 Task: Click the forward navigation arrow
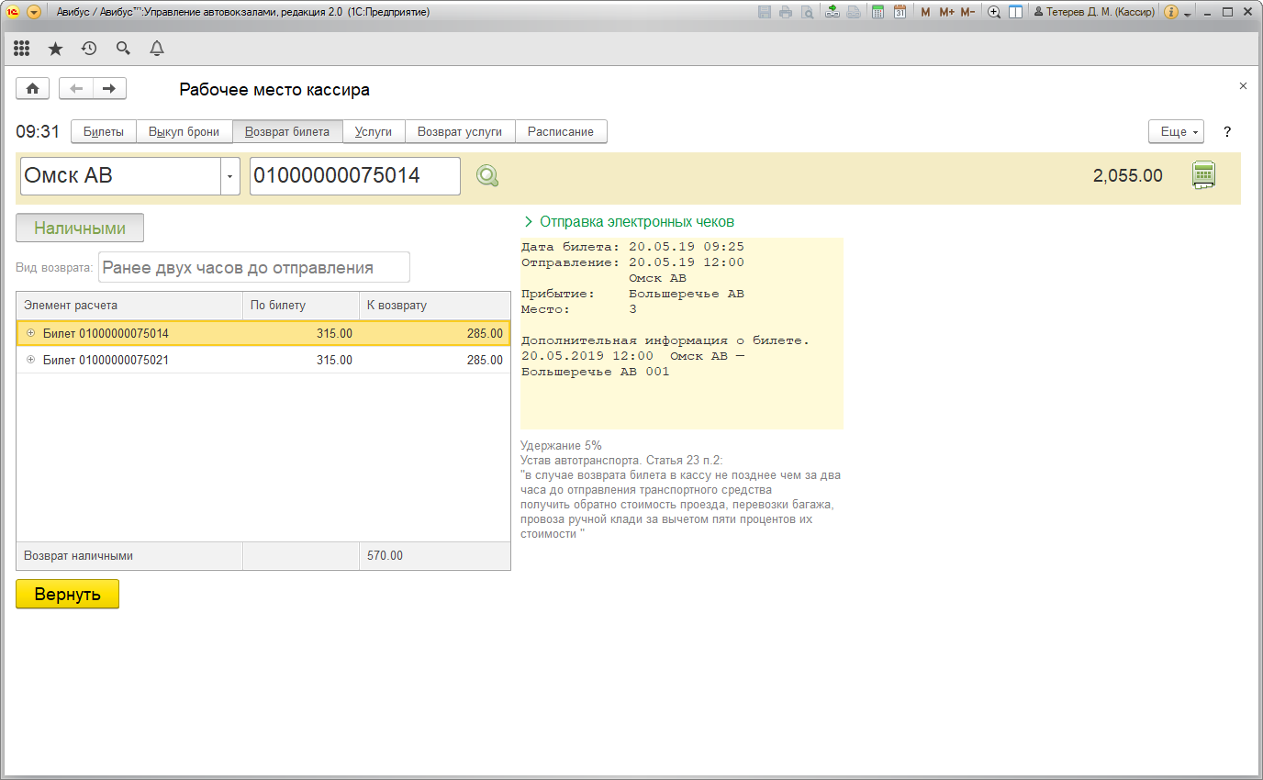click(x=109, y=88)
